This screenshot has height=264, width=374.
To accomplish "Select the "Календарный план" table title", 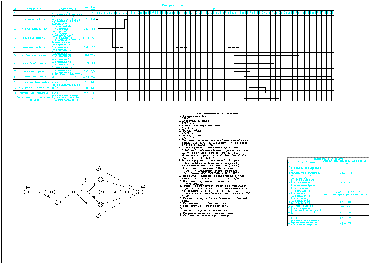I will click(x=173, y=5).
